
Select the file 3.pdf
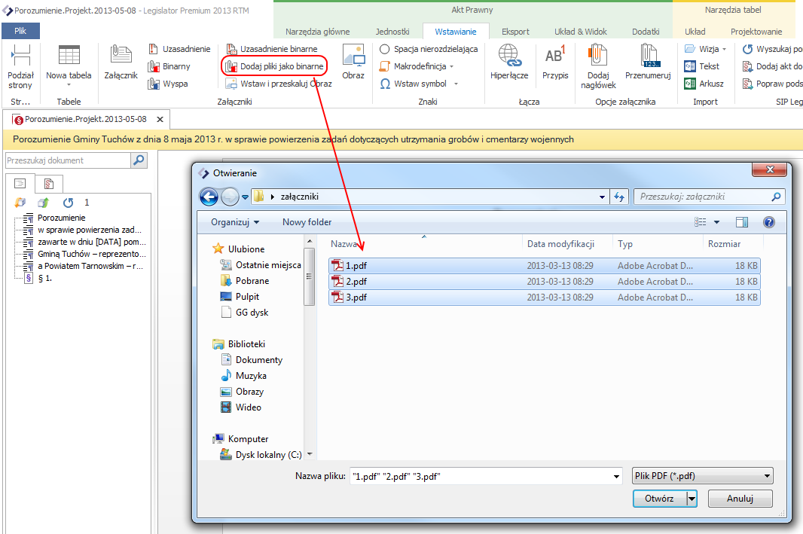(x=544, y=298)
